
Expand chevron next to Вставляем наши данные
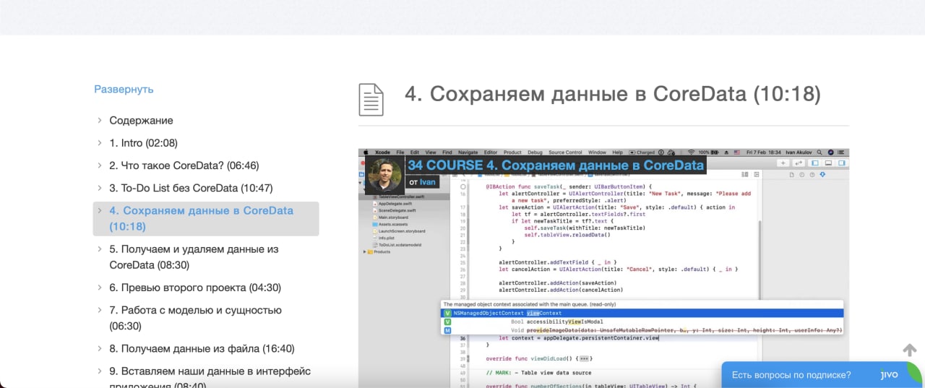click(x=100, y=371)
